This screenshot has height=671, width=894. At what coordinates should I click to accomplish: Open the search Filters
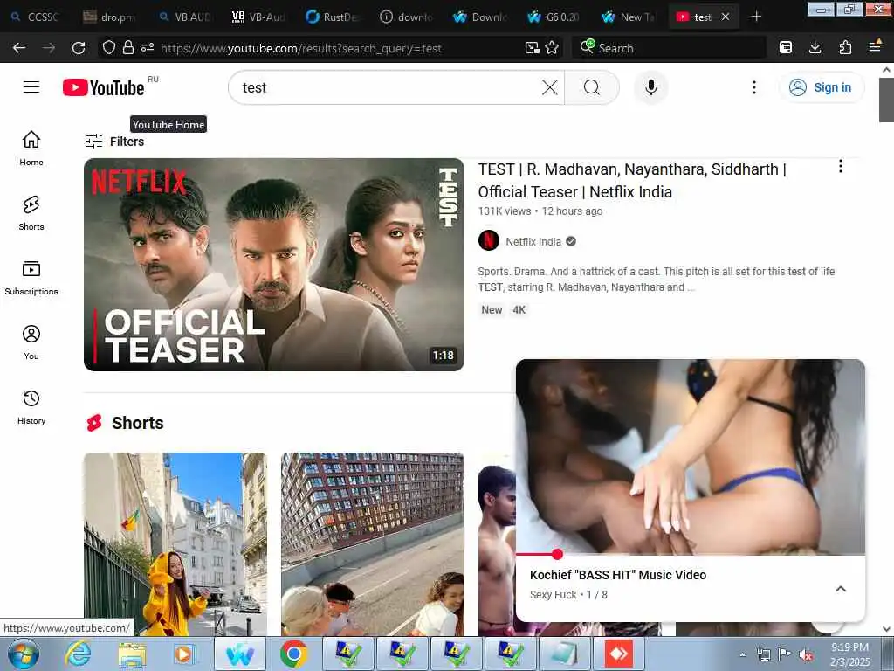click(x=114, y=141)
